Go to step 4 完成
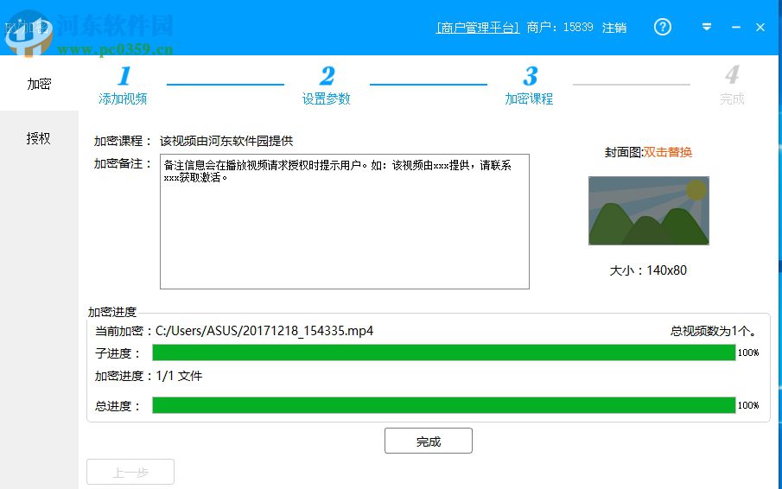 coord(732,86)
